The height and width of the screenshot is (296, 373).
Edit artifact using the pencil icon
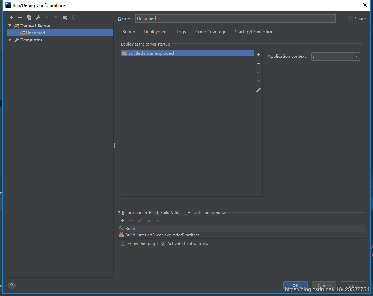[258, 90]
